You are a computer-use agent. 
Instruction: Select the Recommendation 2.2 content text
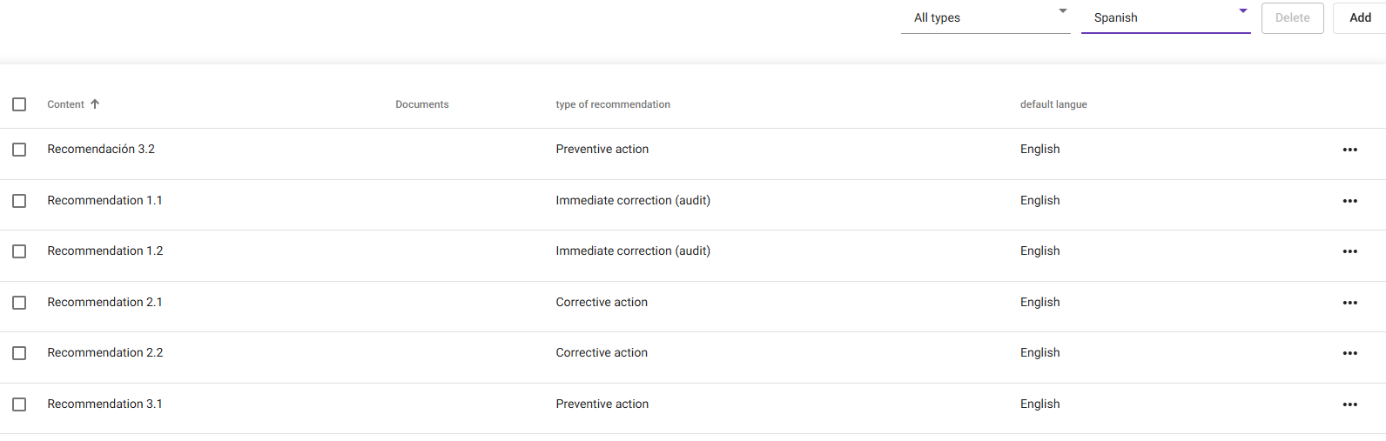click(x=105, y=353)
